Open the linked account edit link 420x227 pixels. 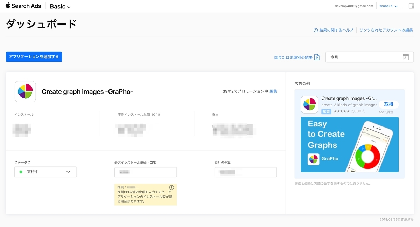click(386, 30)
